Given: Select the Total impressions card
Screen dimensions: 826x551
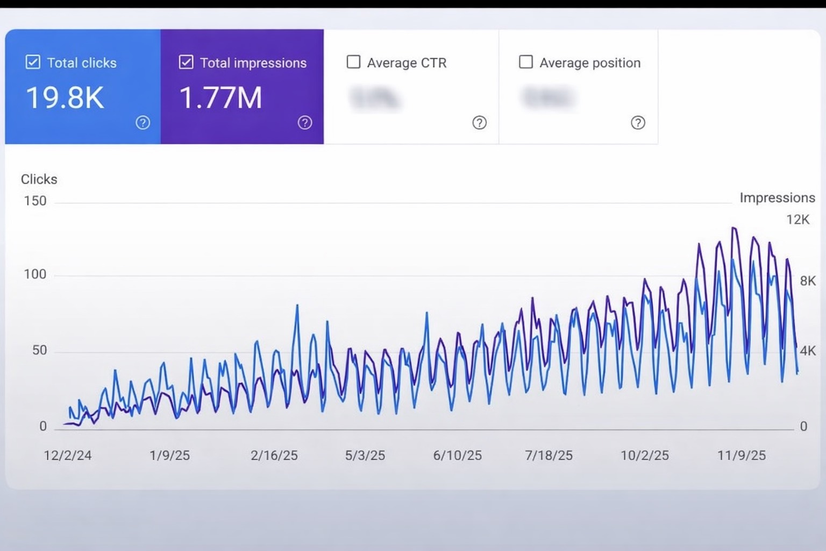Looking at the screenshot, I should pos(243,86).
